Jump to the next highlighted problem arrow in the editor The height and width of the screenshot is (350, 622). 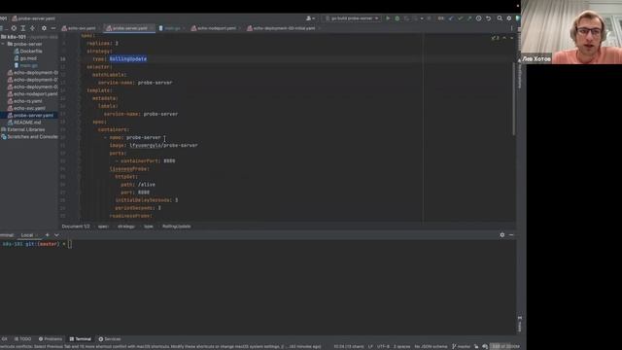(x=512, y=38)
